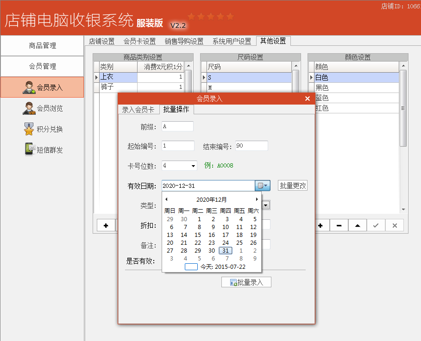
Task: Open 会员录入 sidebar item
Action: click(42, 87)
